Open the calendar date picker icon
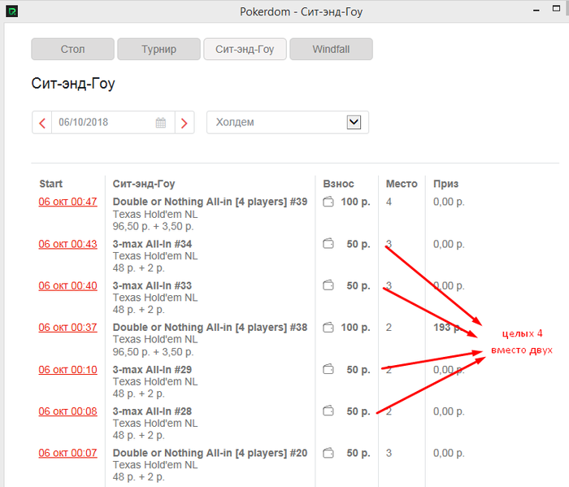Viewport: 569px width, 487px height. point(161,123)
